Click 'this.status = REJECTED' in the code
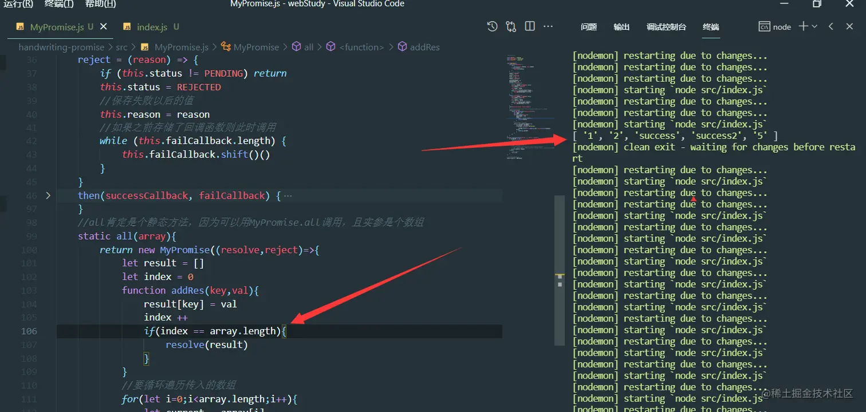The height and width of the screenshot is (412, 866). pyautogui.click(x=160, y=87)
